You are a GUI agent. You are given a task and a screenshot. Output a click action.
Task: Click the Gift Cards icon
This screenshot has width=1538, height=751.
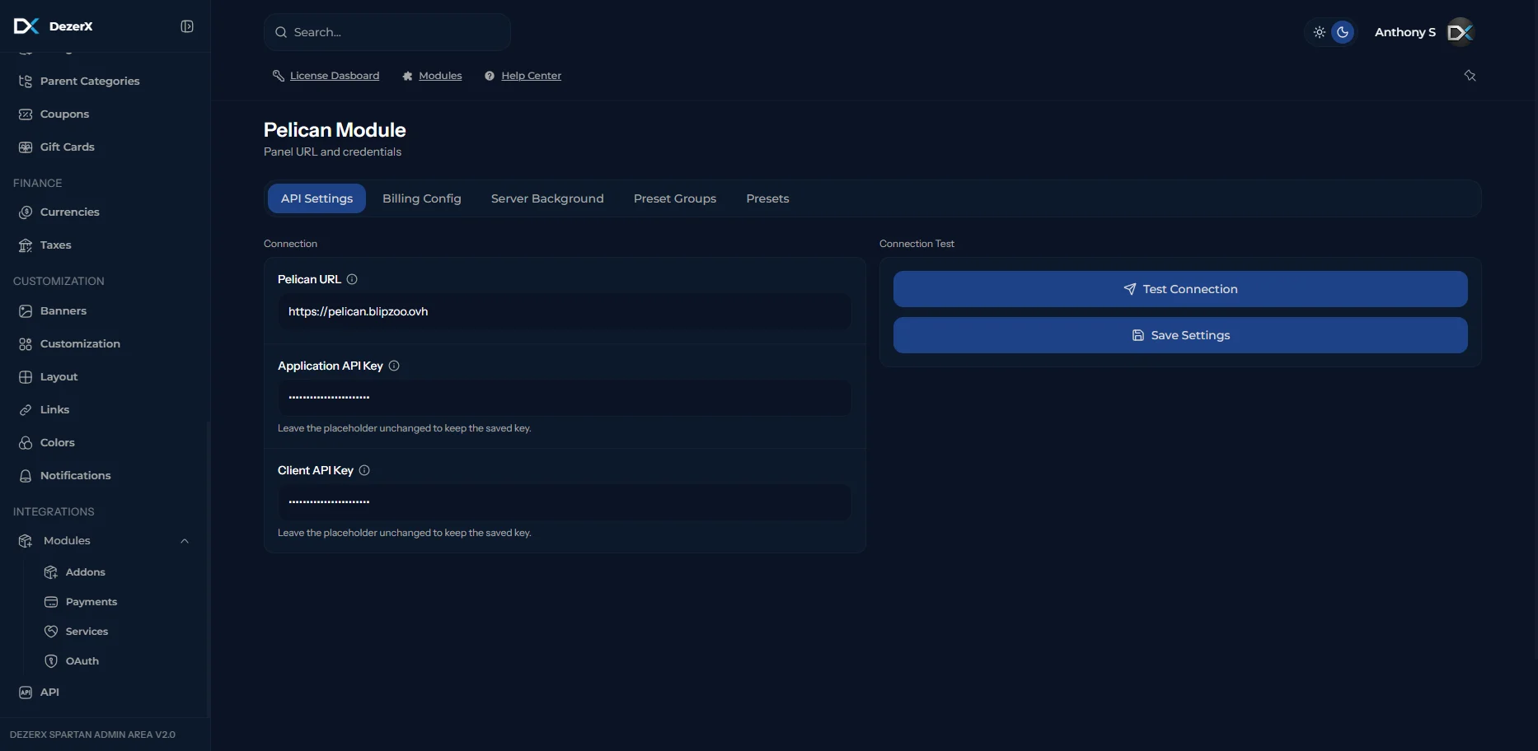coord(26,147)
